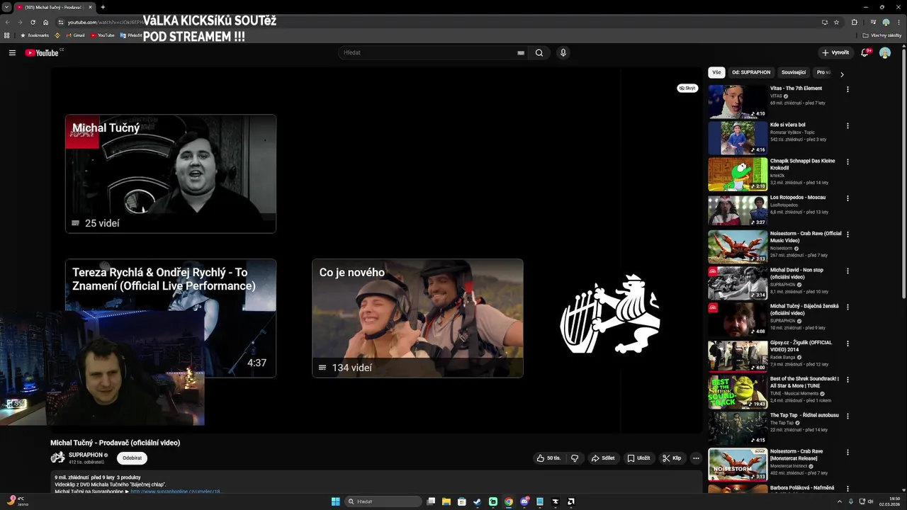
Task: Click the Supraphon lion channel logo on end screen
Action: coord(610,314)
